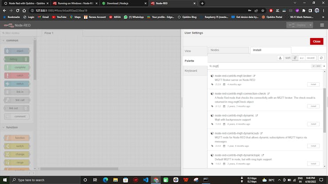Toggle the sort order icon button
Image resolution: width=328 pixels, height=184 pixels.
click(x=295, y=58)
